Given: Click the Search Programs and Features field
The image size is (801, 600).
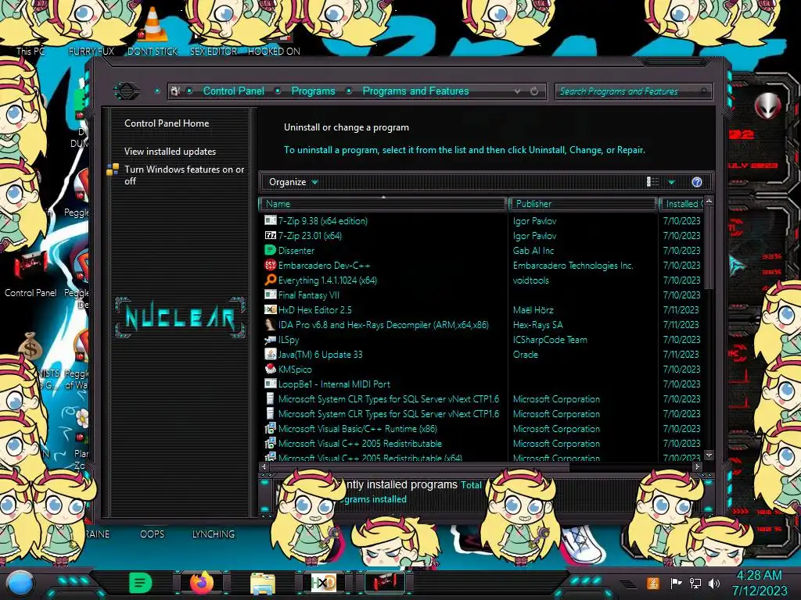Looking at the screenshot, I should 632,91.
